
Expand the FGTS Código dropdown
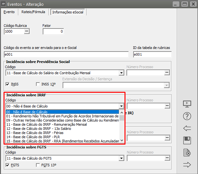(x=121, y=158)
